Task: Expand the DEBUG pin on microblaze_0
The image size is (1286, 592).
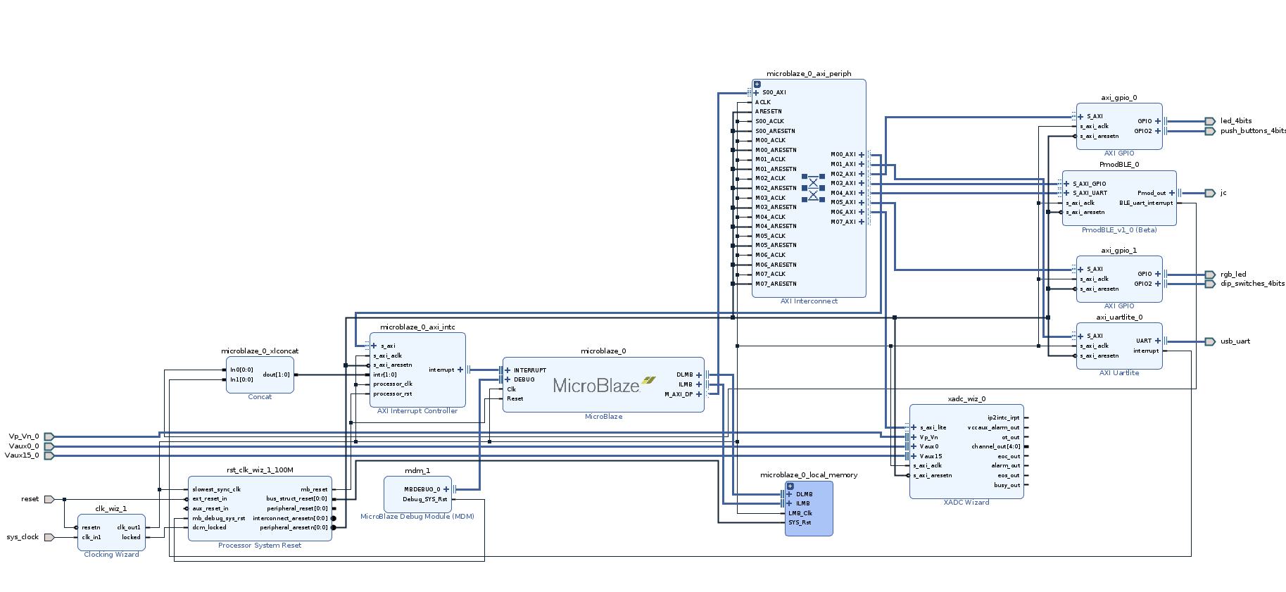Action: coord(508,379)
